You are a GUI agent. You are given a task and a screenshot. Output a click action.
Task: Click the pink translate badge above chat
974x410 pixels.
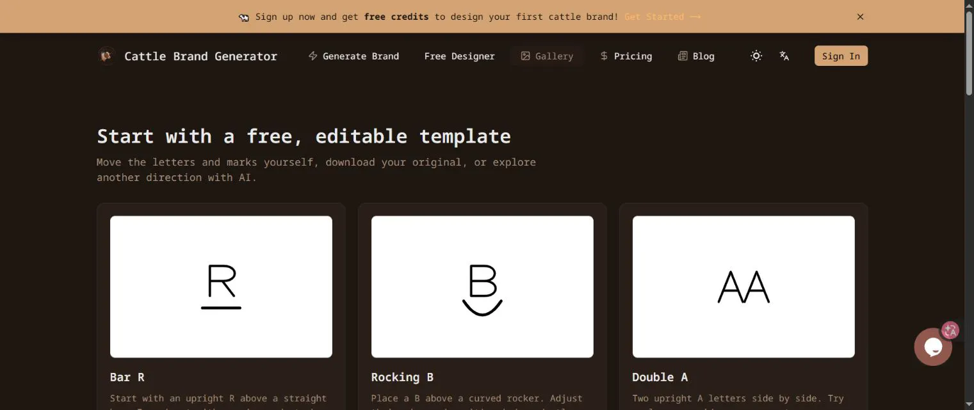[950, 331]
